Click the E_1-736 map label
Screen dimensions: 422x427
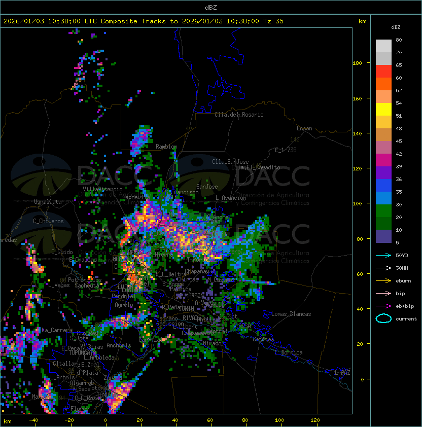[x=286, y=150]
